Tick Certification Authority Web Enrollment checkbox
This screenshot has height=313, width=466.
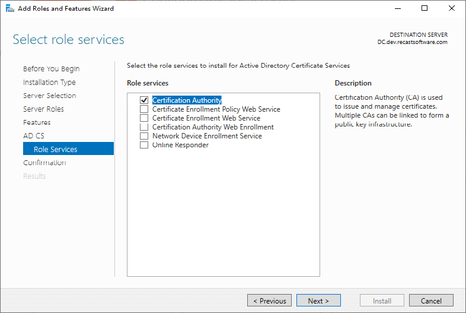[x=144, y=127]
